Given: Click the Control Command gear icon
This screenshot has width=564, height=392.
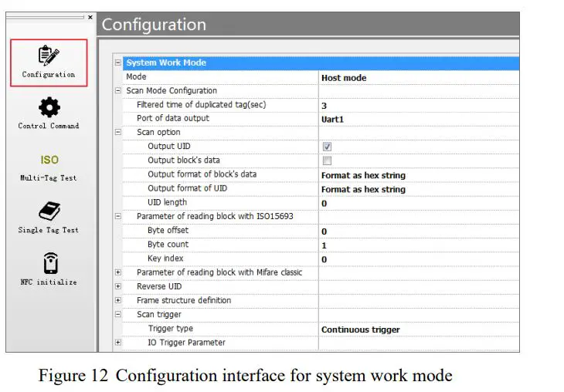Looking at the screenshot, I should [49, 107].
